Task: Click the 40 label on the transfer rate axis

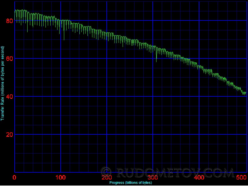Action: pos(9,97)
